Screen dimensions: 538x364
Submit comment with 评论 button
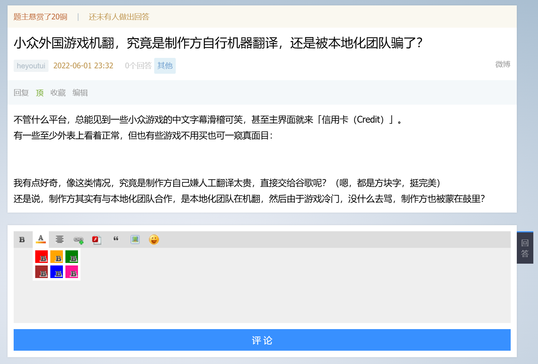[262, 340]
